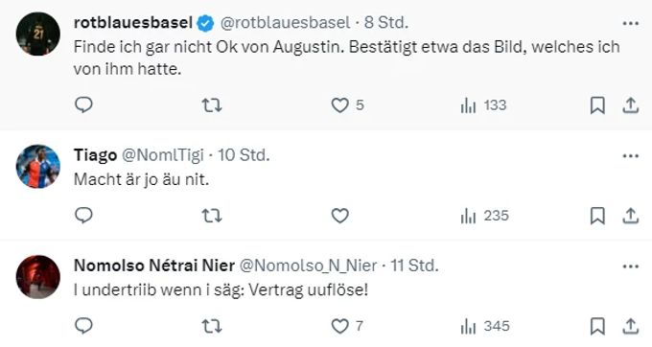Screen dimensions: 652x347
Task: Open more options on rotblauesbasel tweet
Action: (x=630, y=24)
